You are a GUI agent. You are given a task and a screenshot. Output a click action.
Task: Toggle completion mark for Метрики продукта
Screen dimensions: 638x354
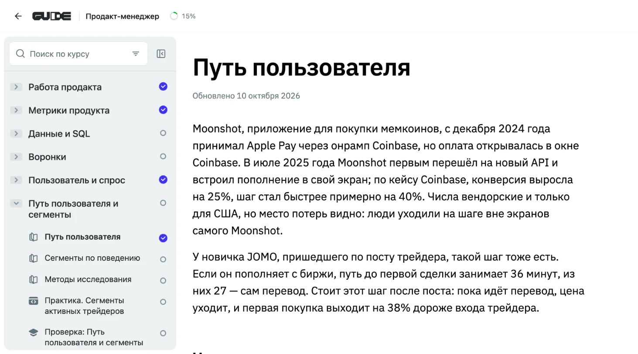point(163,110)
